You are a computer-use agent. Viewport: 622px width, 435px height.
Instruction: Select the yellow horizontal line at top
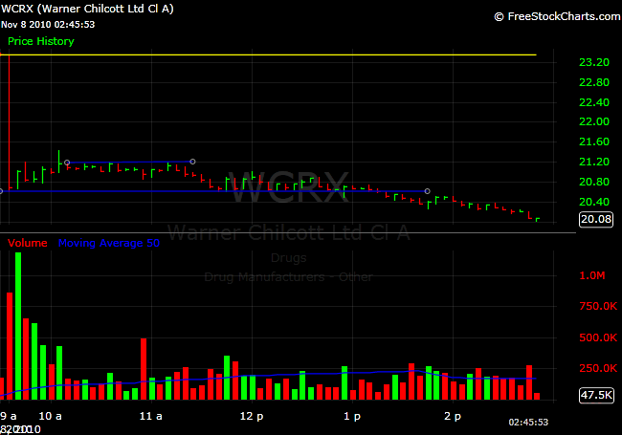(268, 54)
